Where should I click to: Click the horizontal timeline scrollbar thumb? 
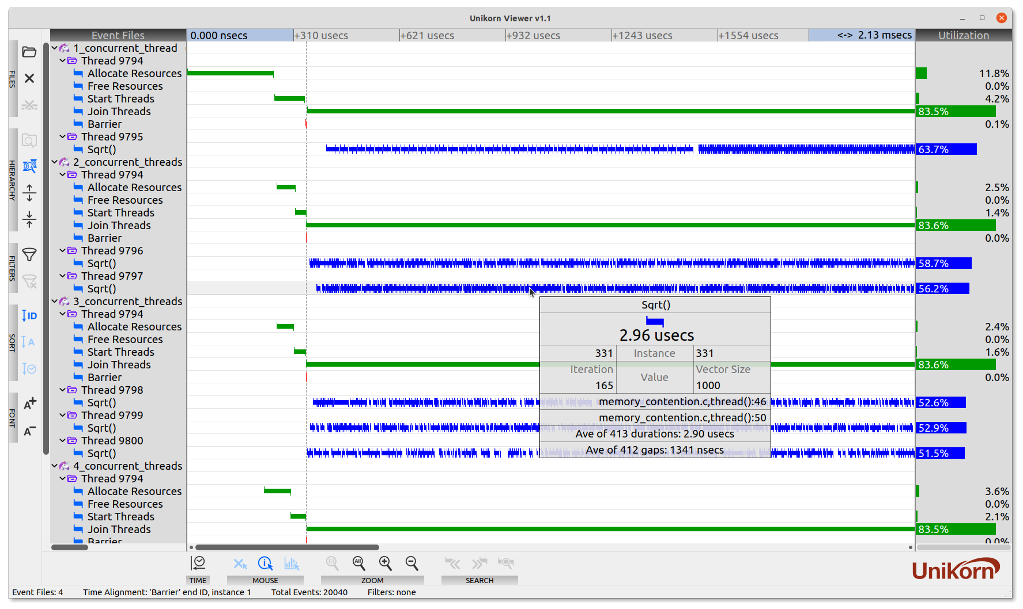[x=287, y=547]
